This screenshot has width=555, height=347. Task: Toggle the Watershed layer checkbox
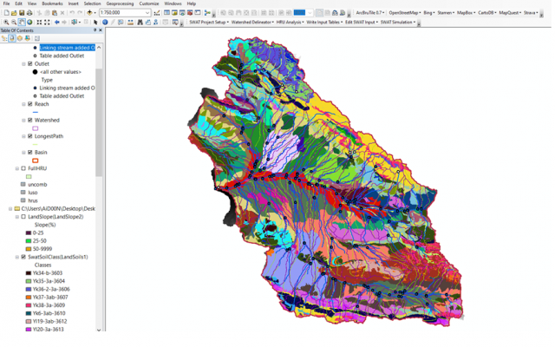click(30, 120)
